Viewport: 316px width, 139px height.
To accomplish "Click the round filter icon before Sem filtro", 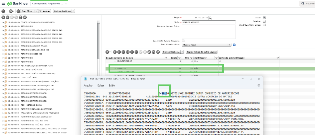I will pos(18,11).
